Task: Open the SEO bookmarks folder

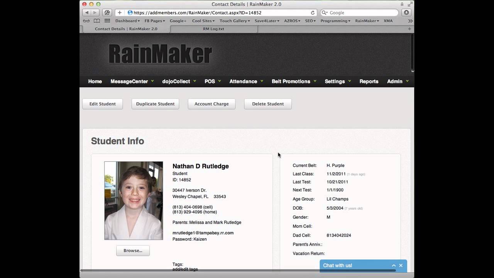Action: pos(310,21)
